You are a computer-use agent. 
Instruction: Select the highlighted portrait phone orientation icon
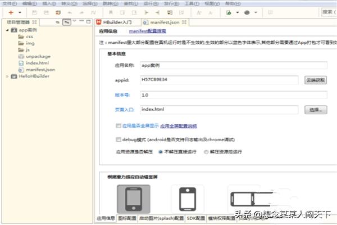pyautogui.click(x=133, y=199)
